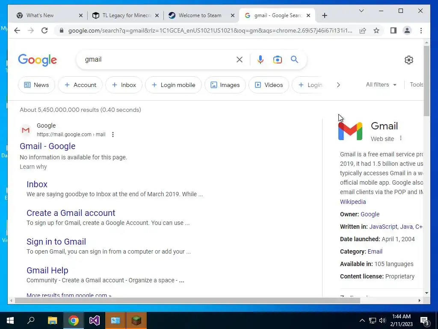Open the Google owner link
This screenshot has height=329, width=438.
point(370,214)
